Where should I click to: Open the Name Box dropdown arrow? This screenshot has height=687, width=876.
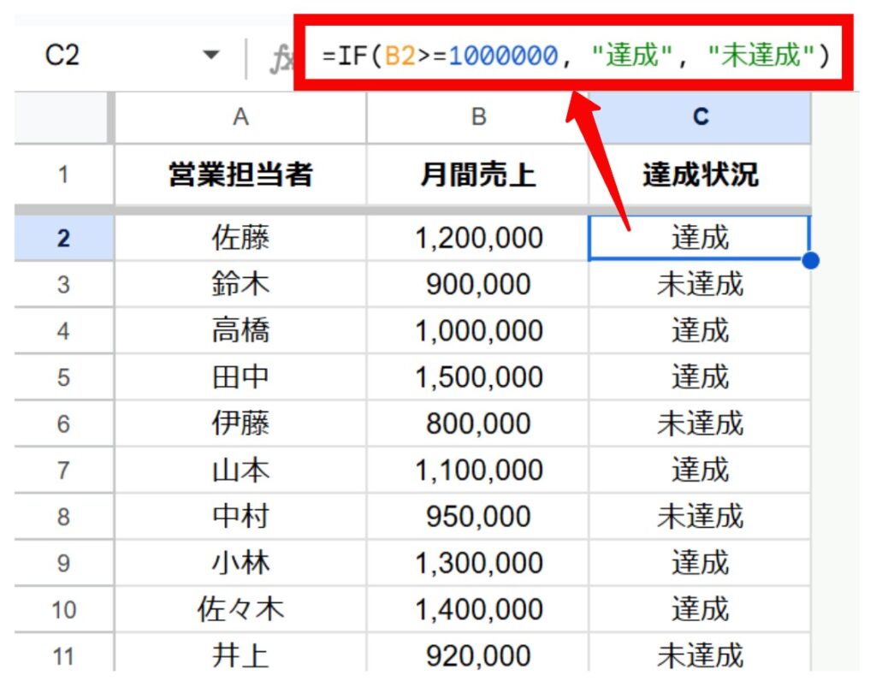(x=210, y=56)
